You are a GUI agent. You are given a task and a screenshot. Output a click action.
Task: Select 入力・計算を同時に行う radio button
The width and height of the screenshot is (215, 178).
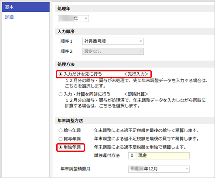(x=61, y=94)
